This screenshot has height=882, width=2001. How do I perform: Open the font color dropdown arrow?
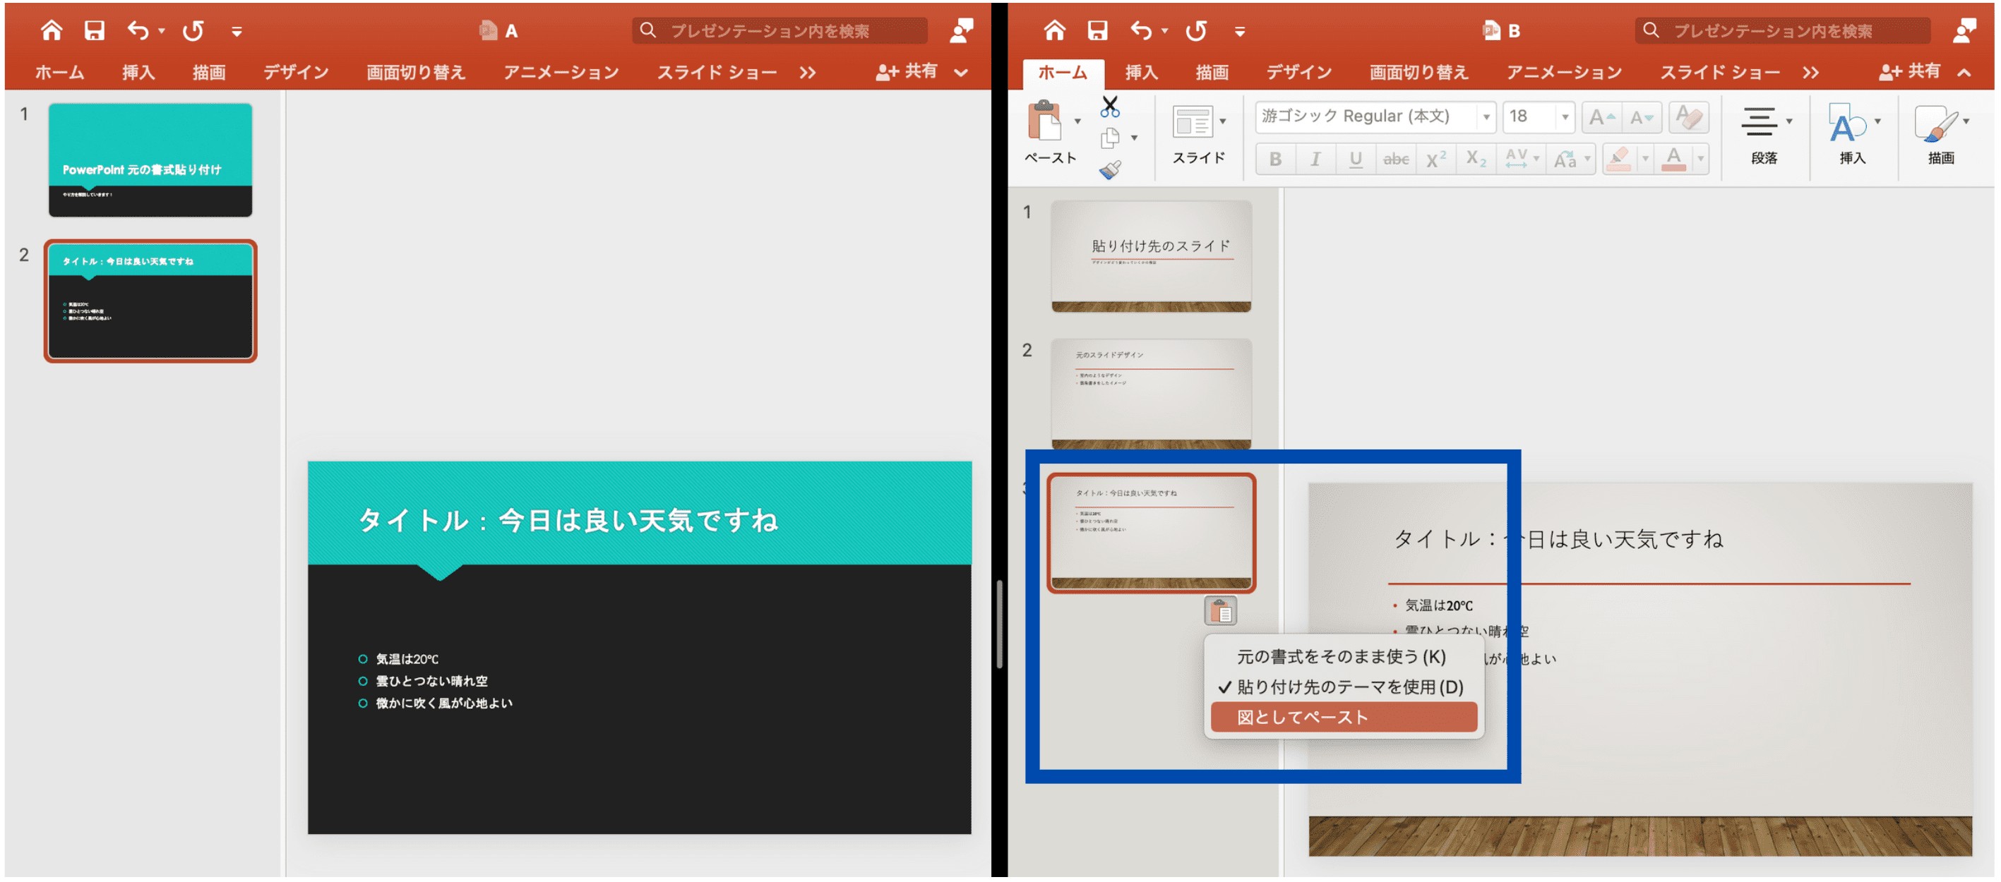pyautogui.click(x=1700, y=159)
